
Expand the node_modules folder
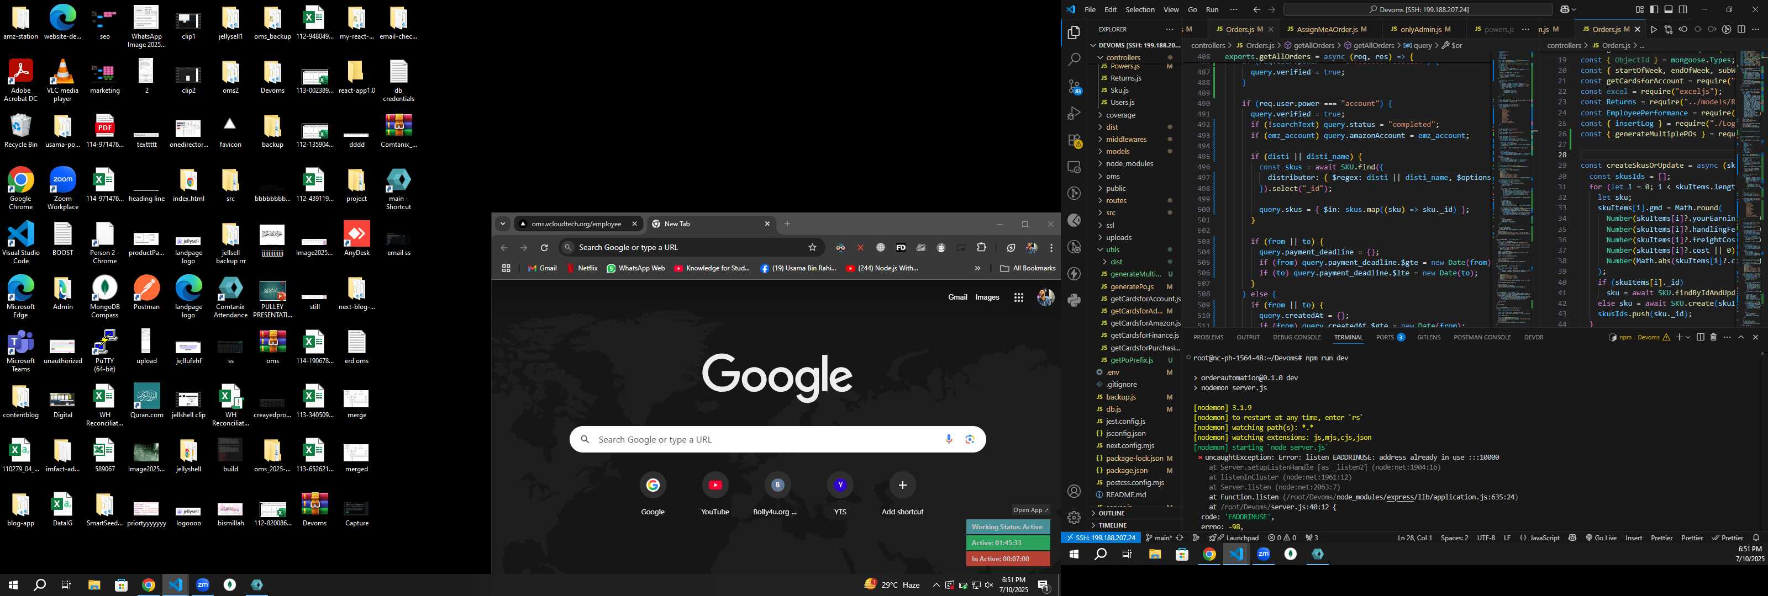1129,164
